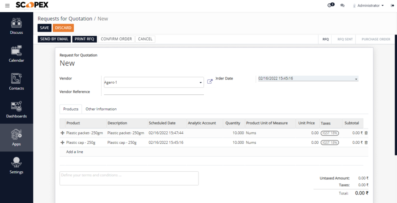Open the Discuss app in sidebar
The image size is (397, 203).
(x=16, y=26)
